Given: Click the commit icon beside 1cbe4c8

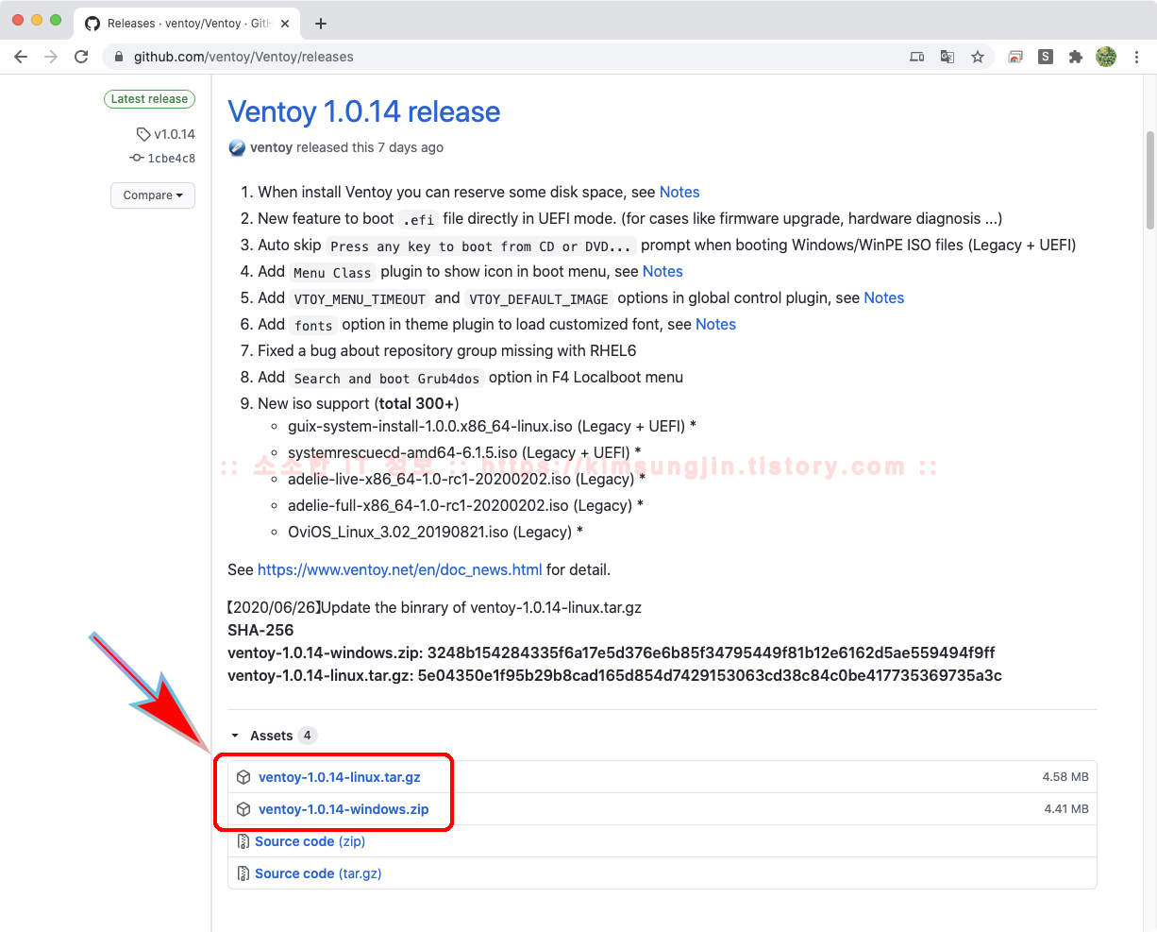Looking at the screenshot, I should [x=137, y=159].
